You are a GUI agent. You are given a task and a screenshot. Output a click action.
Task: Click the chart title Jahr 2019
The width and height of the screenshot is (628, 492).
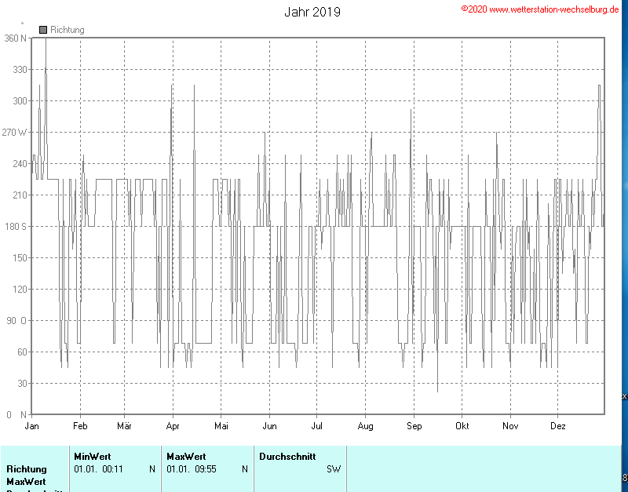pyautogui.click(x=312, y=12)
